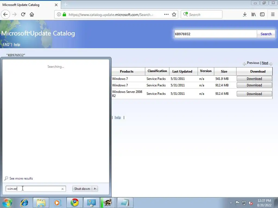Image resolution: width=278 pixels, height=208 pixels.
Task: Open page actions three-dot menu
Action: (166, 15)
